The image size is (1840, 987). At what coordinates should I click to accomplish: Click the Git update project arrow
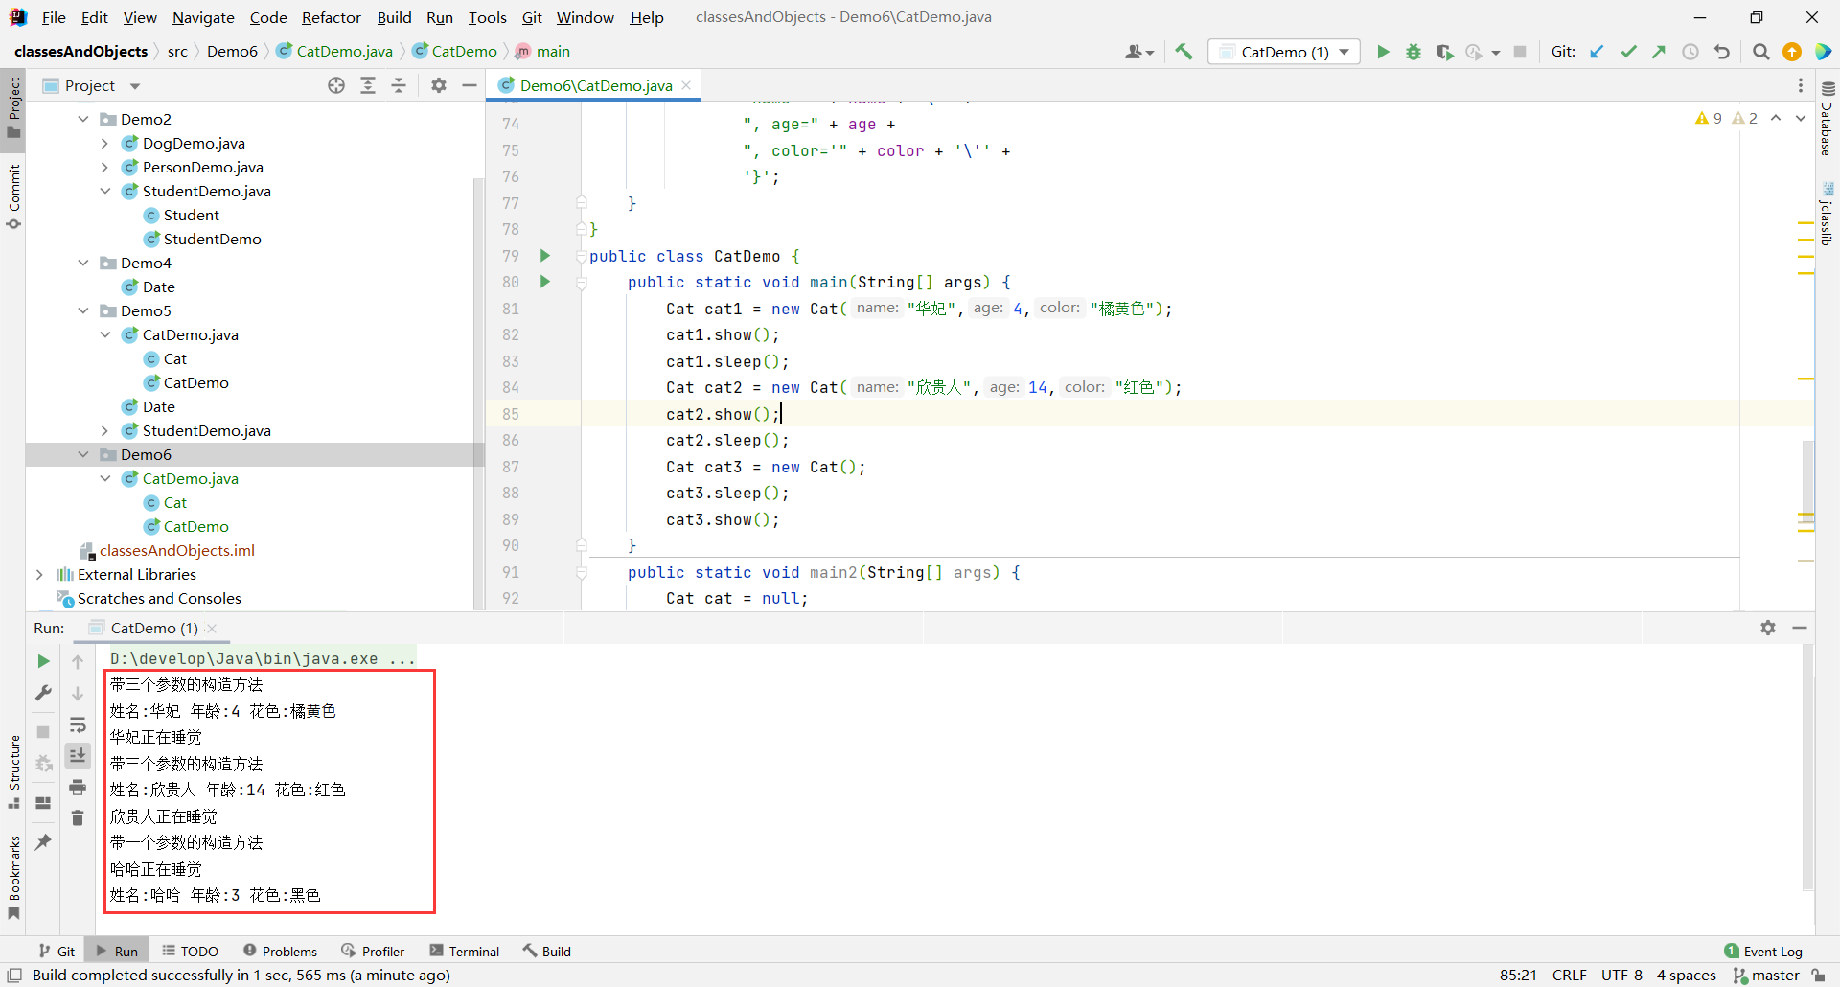click(x=1597, y=52)
